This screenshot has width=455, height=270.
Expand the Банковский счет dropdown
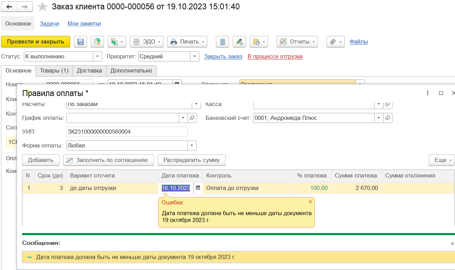(379, 118)
